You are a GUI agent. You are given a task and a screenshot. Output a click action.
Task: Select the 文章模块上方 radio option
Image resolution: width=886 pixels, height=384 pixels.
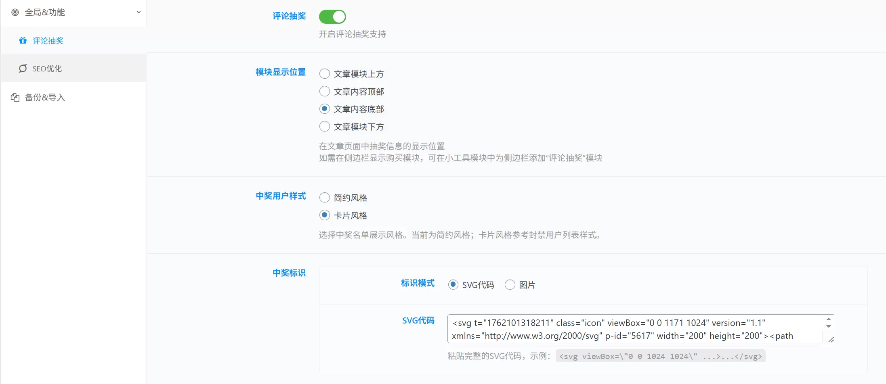point(325,74)
